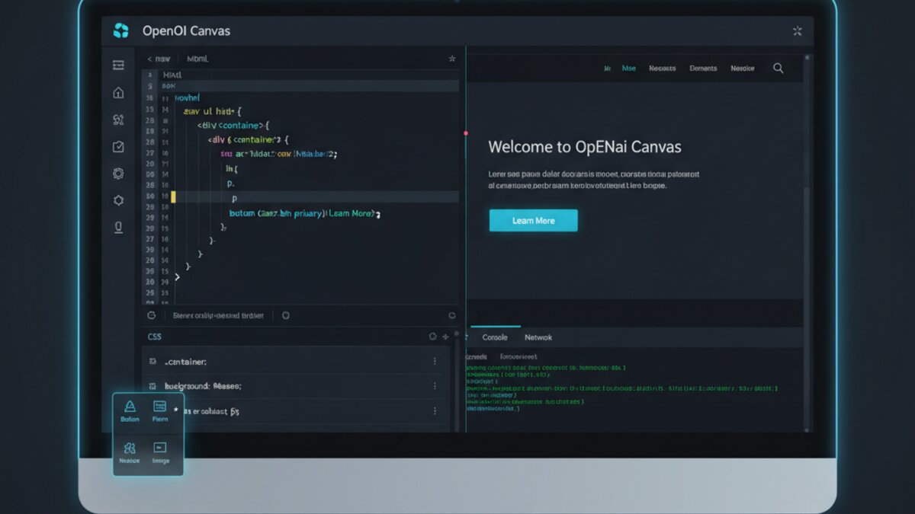Click the 'Welcome to OpENai Canvas' heading
915x514 pixels.
pyautogui.click(x=585, y=147)
